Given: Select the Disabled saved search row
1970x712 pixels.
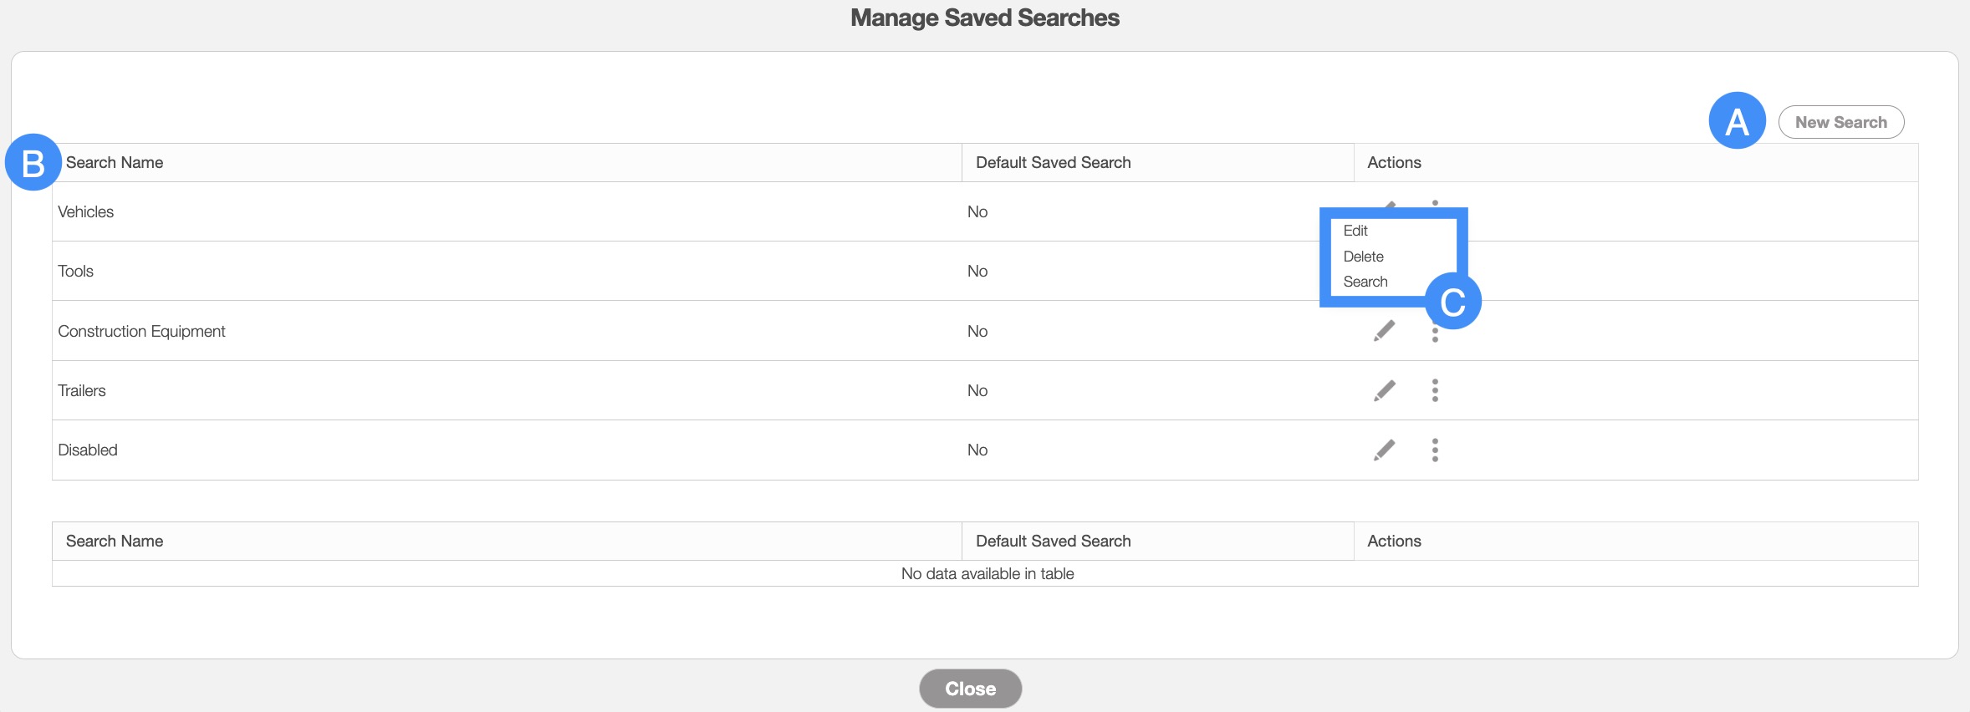Looking at the screenshot, I should (88, 450).
